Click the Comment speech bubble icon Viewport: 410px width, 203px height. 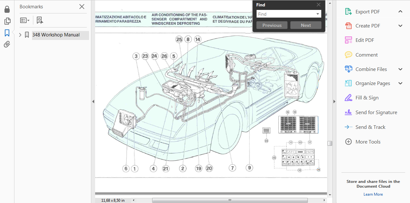[x=348, y=55]
